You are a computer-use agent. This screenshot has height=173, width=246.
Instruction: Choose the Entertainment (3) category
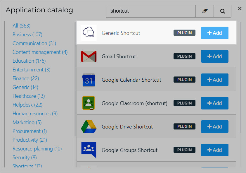tap(31, 70)
